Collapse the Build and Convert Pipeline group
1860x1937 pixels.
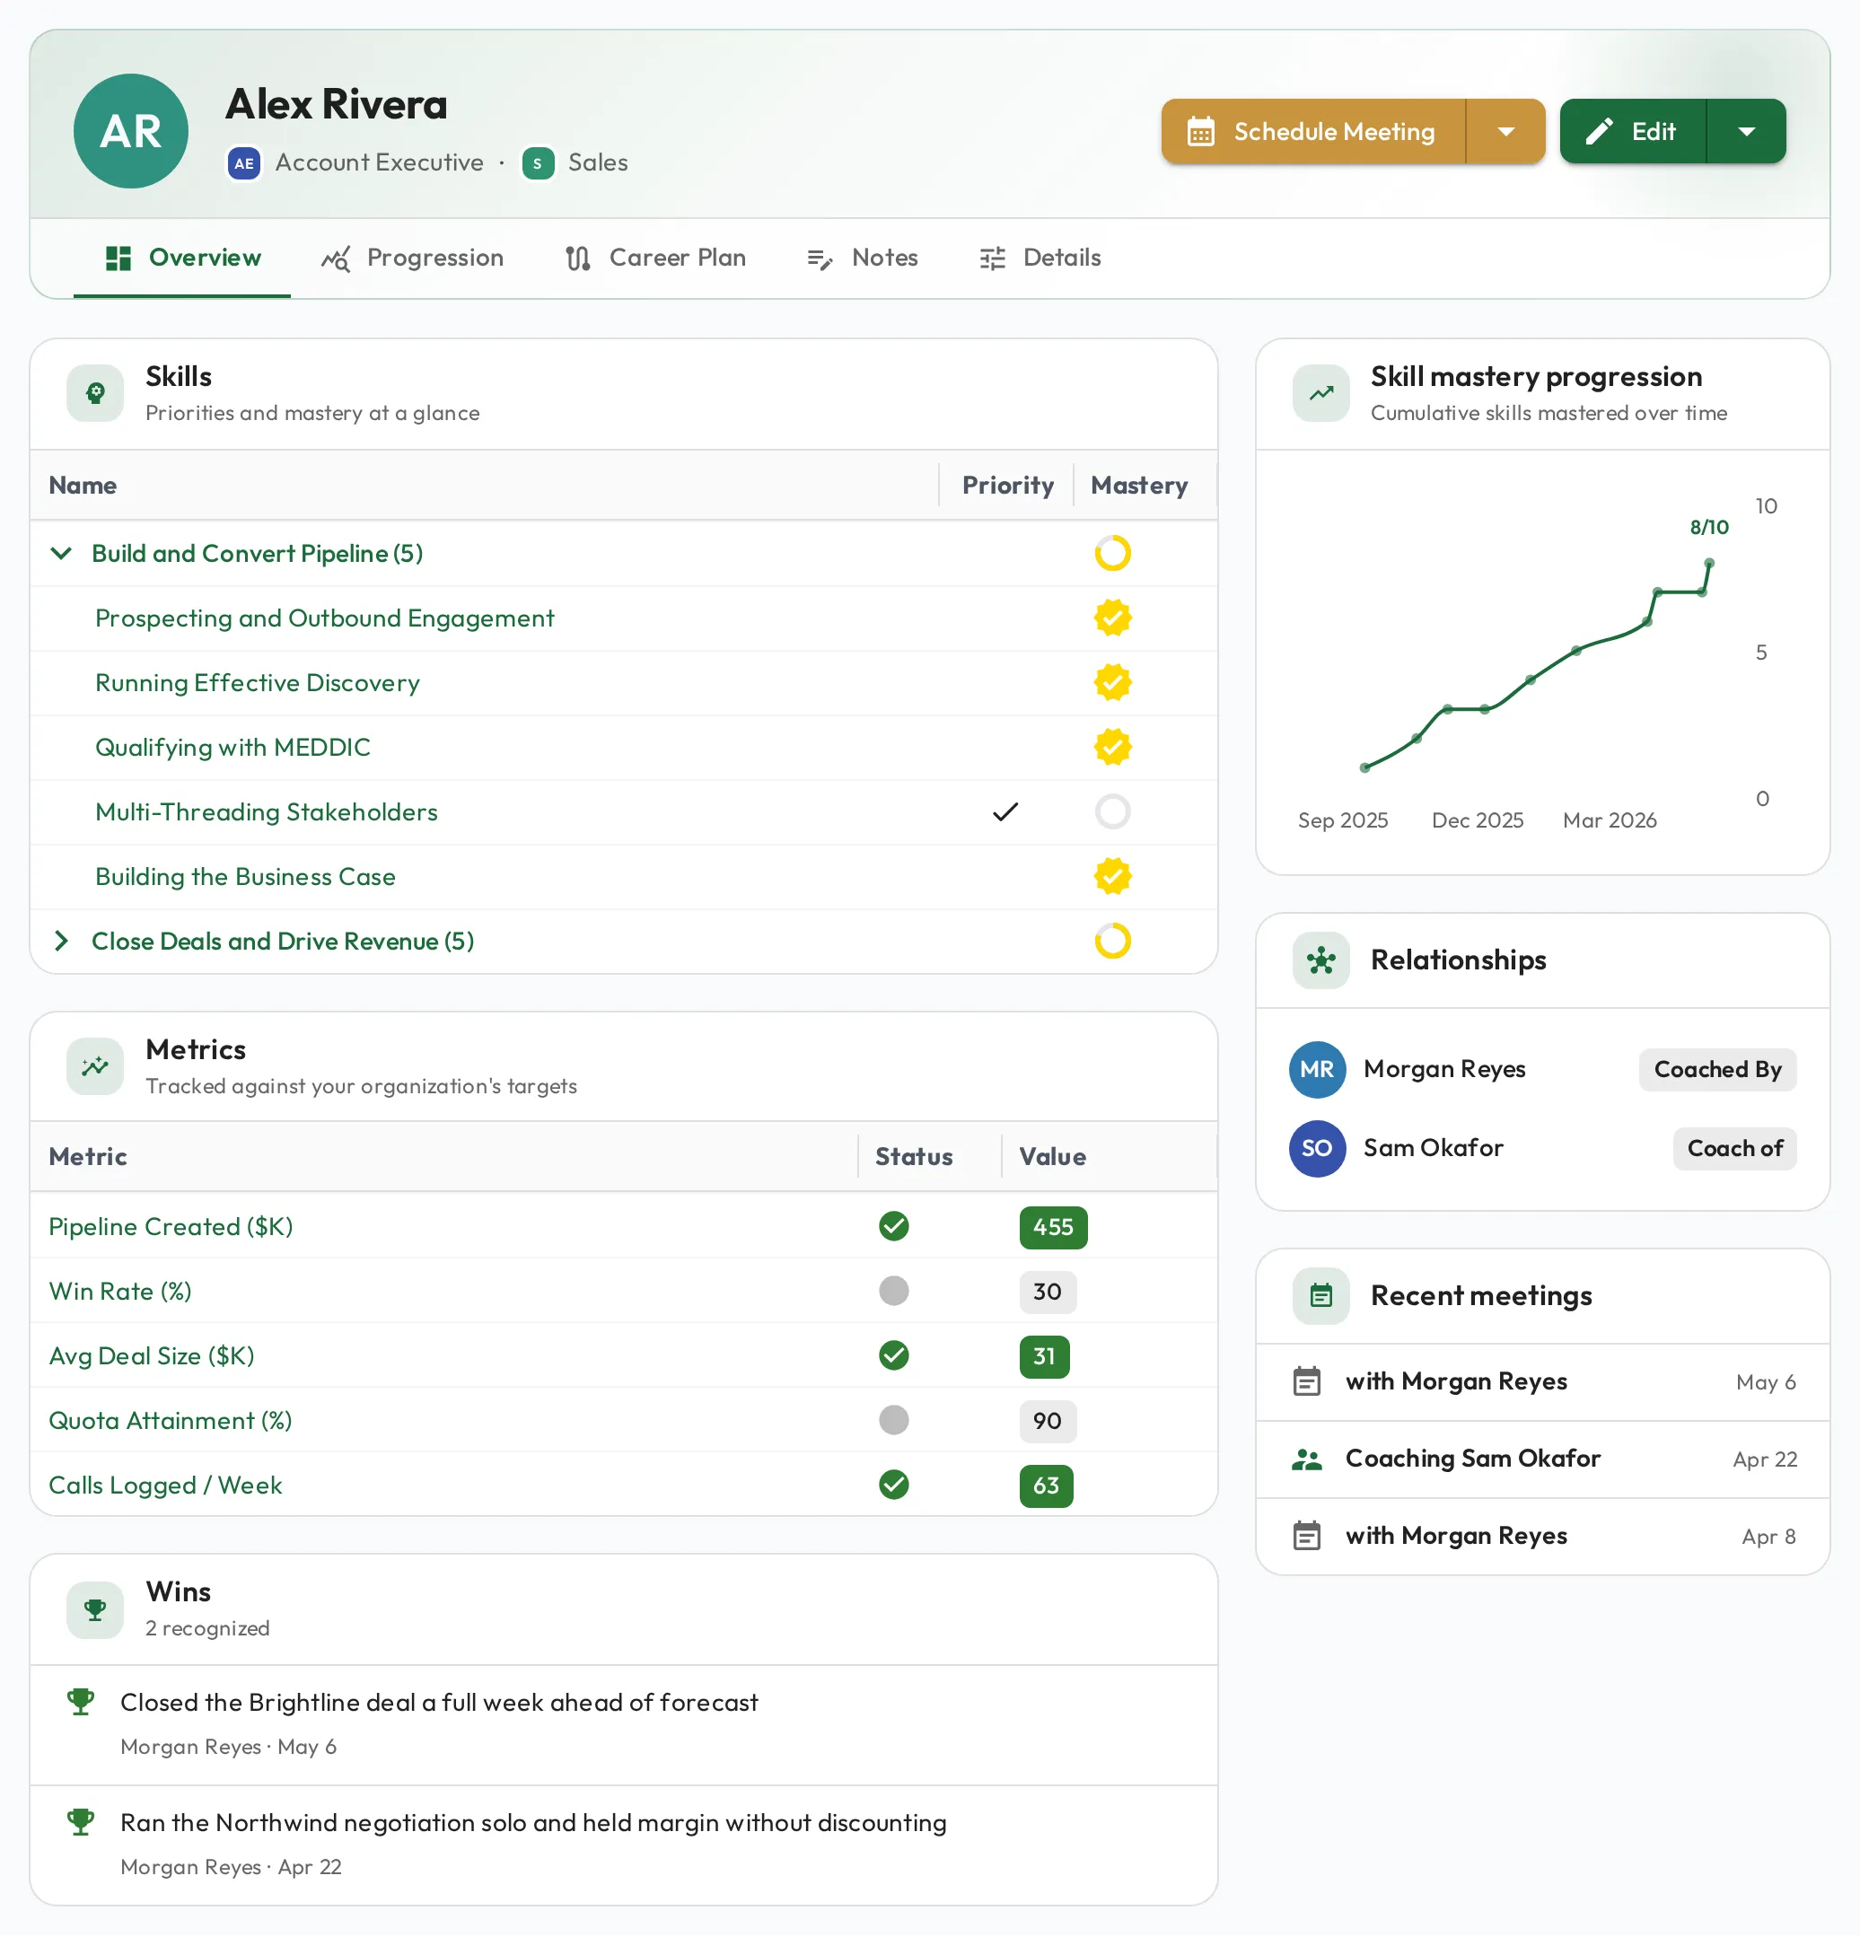click(61, 554)
